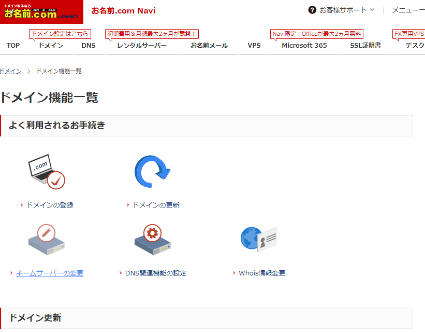Switch to the VPS tab

pos(254,45)
